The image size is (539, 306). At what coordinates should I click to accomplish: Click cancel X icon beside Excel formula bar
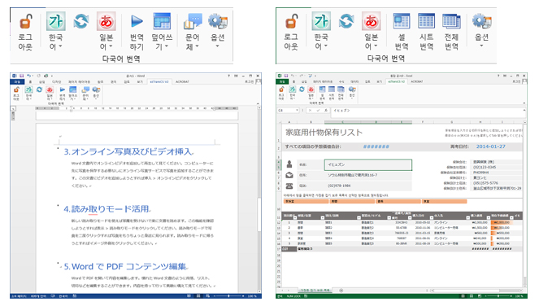310,111
